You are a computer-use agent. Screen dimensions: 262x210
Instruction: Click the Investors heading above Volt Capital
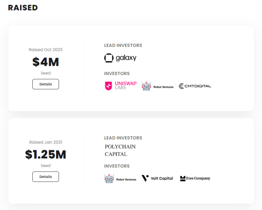pyautogui.click(x=117, y=166)
